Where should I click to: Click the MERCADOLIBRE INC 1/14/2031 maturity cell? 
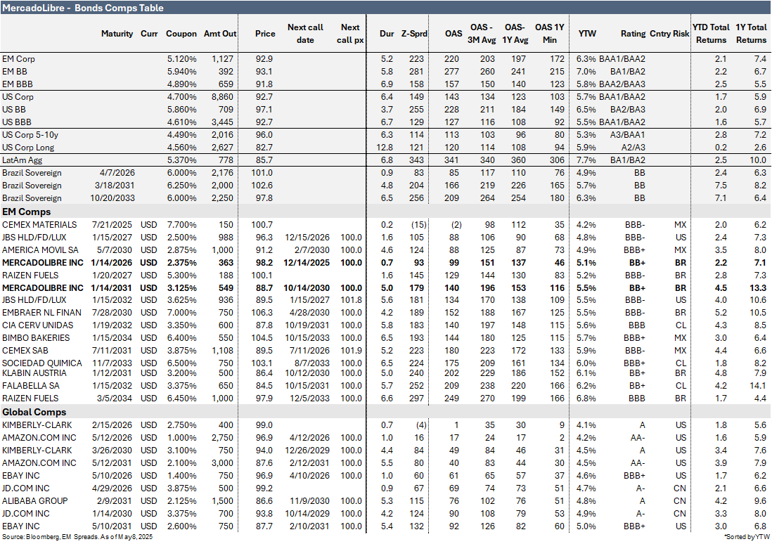point(112,288)
